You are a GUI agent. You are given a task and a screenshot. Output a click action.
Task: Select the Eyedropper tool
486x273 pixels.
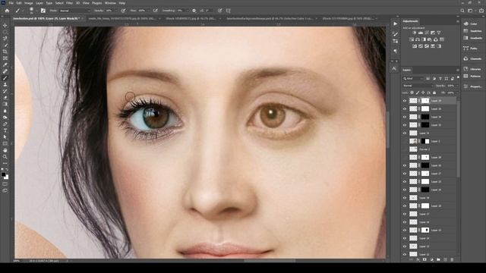(5, 64)
